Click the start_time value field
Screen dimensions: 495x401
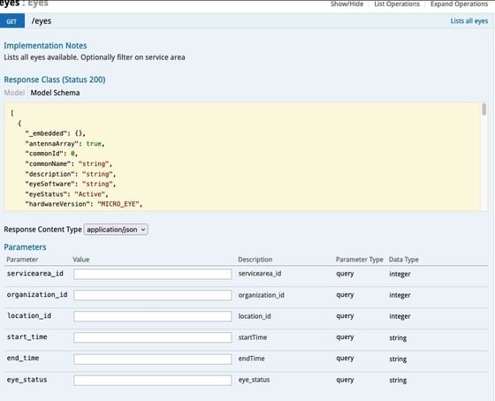coord(152,337)
